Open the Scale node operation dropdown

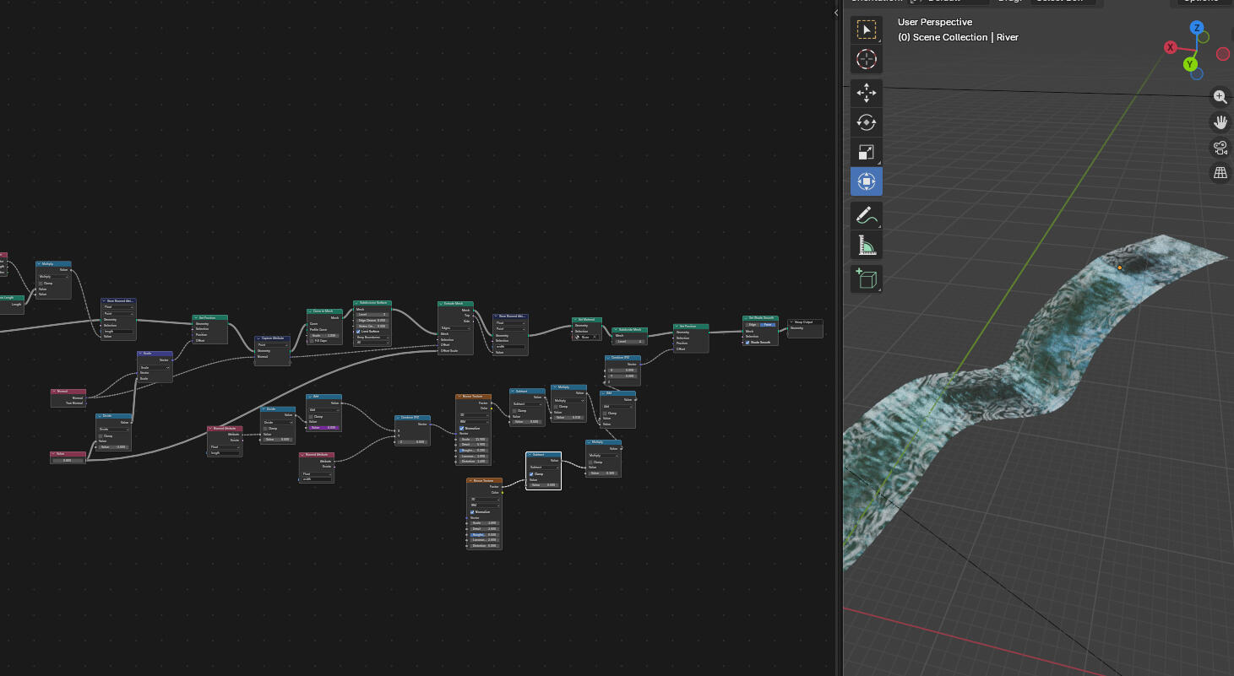(x=155, y=368)
